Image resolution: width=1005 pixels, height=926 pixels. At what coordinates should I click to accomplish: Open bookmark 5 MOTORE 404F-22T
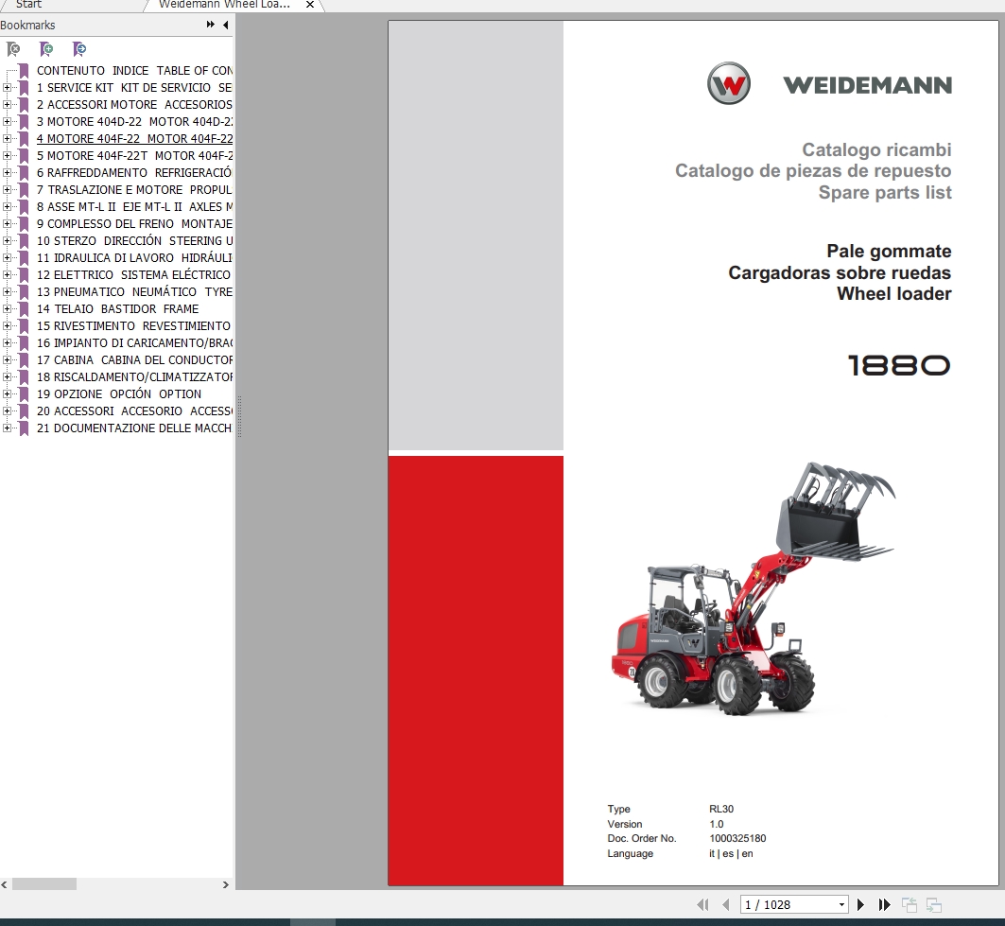(x=134, y=156)
